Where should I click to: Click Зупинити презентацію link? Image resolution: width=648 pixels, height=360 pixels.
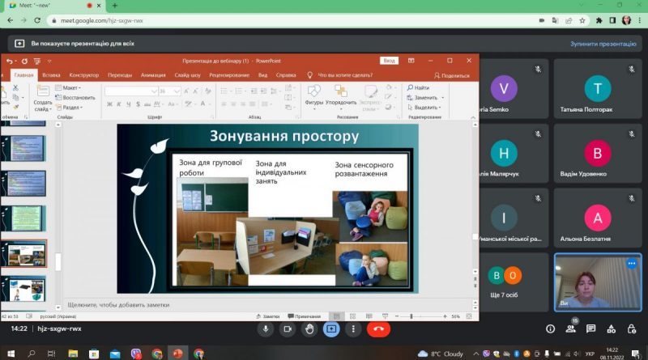603,44
